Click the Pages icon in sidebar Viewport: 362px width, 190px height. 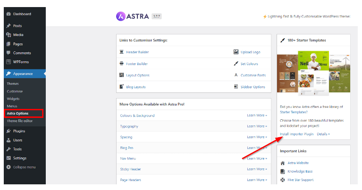point(8,44)
